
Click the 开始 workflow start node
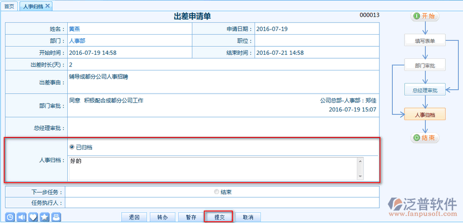click(x=425, y=16)
